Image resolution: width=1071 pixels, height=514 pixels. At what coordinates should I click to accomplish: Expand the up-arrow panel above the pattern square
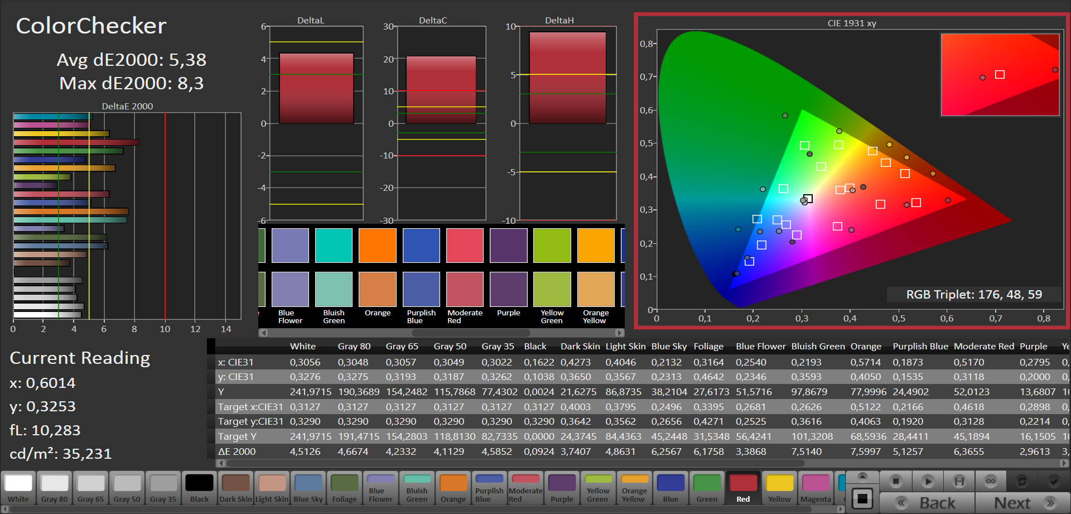(862, 476)
